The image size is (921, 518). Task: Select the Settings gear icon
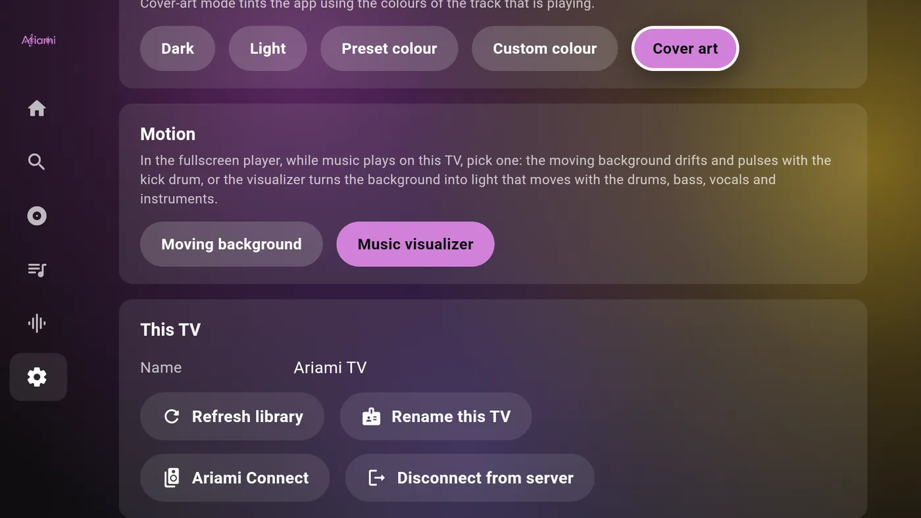coord(37,377)
